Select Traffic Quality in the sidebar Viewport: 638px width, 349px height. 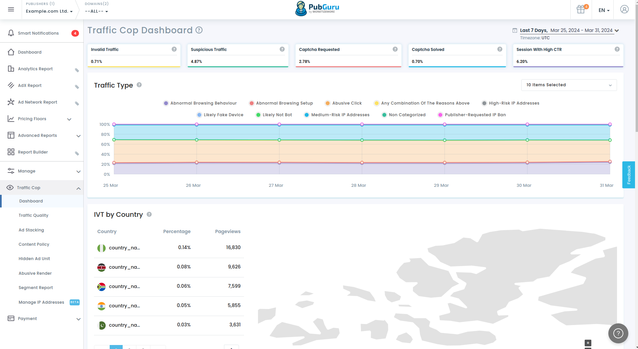[x=33, y=215]
